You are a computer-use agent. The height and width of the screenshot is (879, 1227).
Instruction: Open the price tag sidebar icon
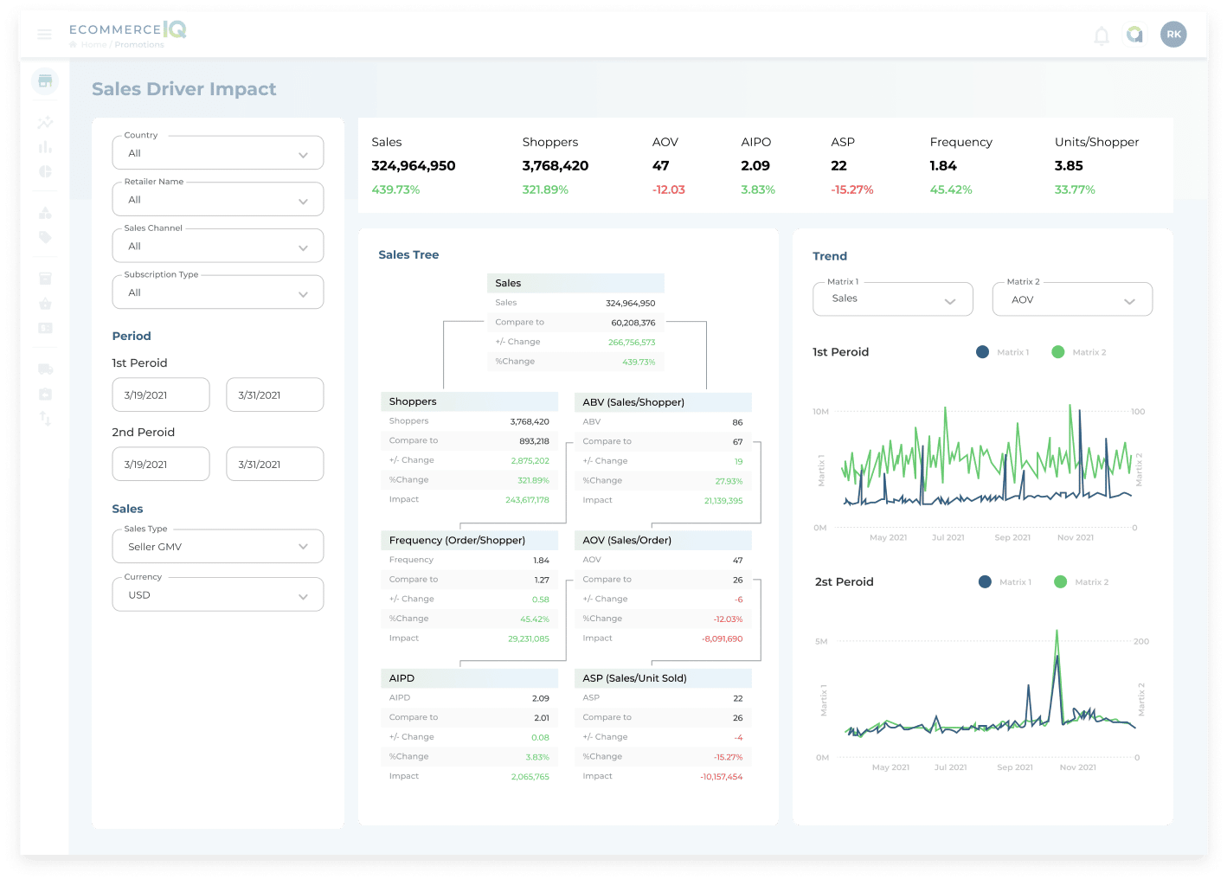coord(45,237)
